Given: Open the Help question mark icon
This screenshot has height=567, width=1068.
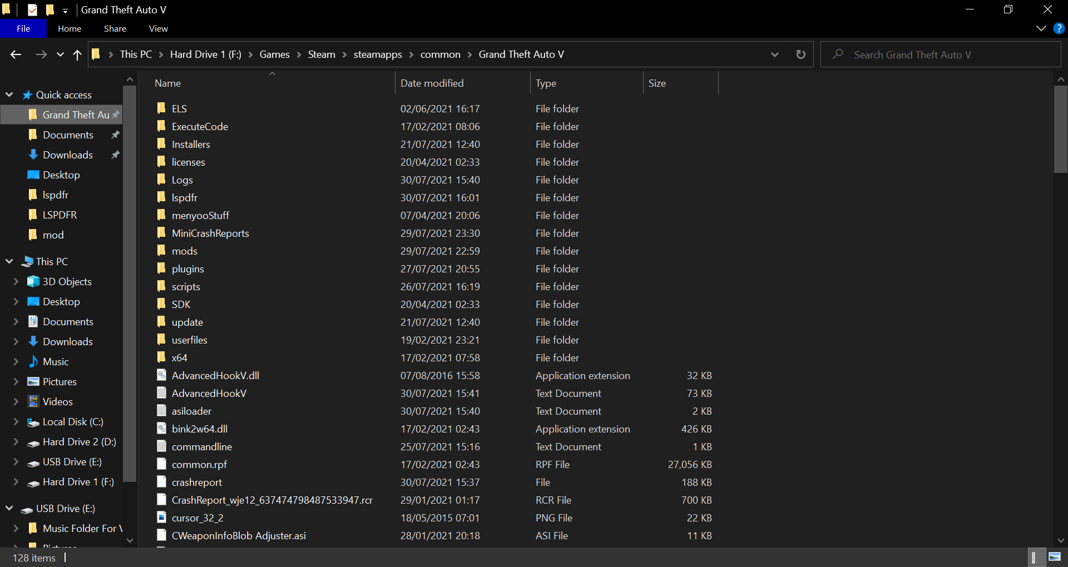Looking at the screenshot, I should tap(1059, 28).
